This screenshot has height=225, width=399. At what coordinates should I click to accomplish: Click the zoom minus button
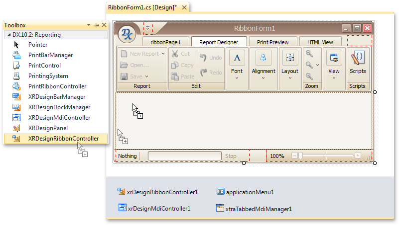pyautogui.click(x=294, y=155)
